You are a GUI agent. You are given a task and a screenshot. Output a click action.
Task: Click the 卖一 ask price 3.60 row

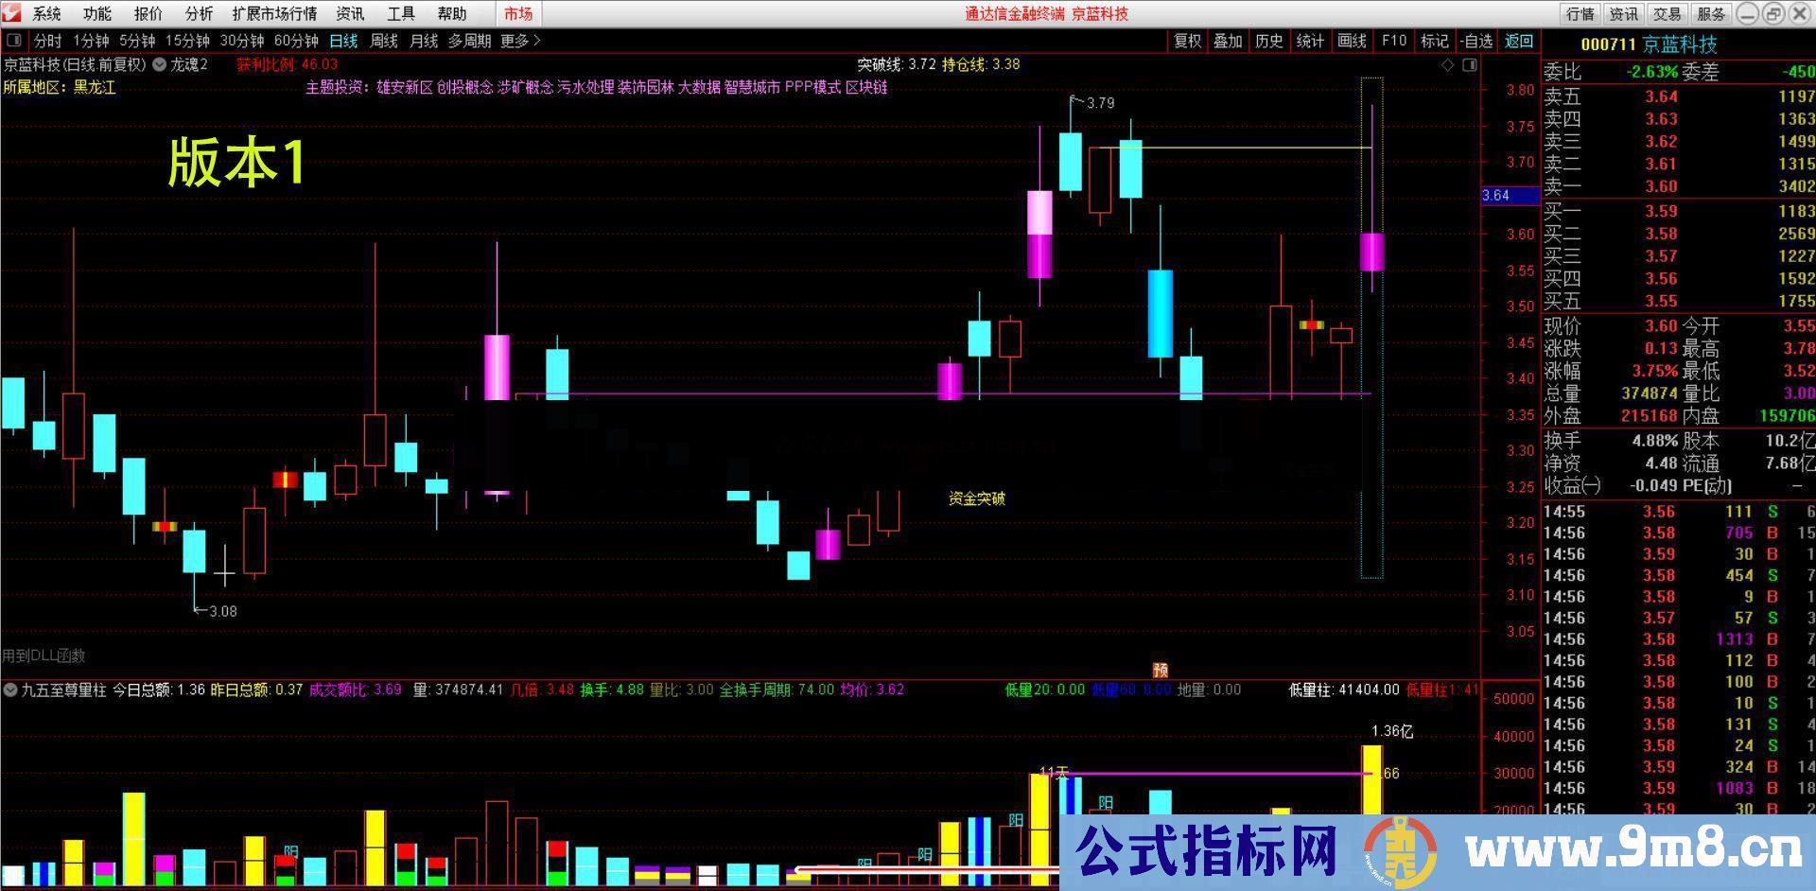pyautogui.click(x=1679, y=186)
